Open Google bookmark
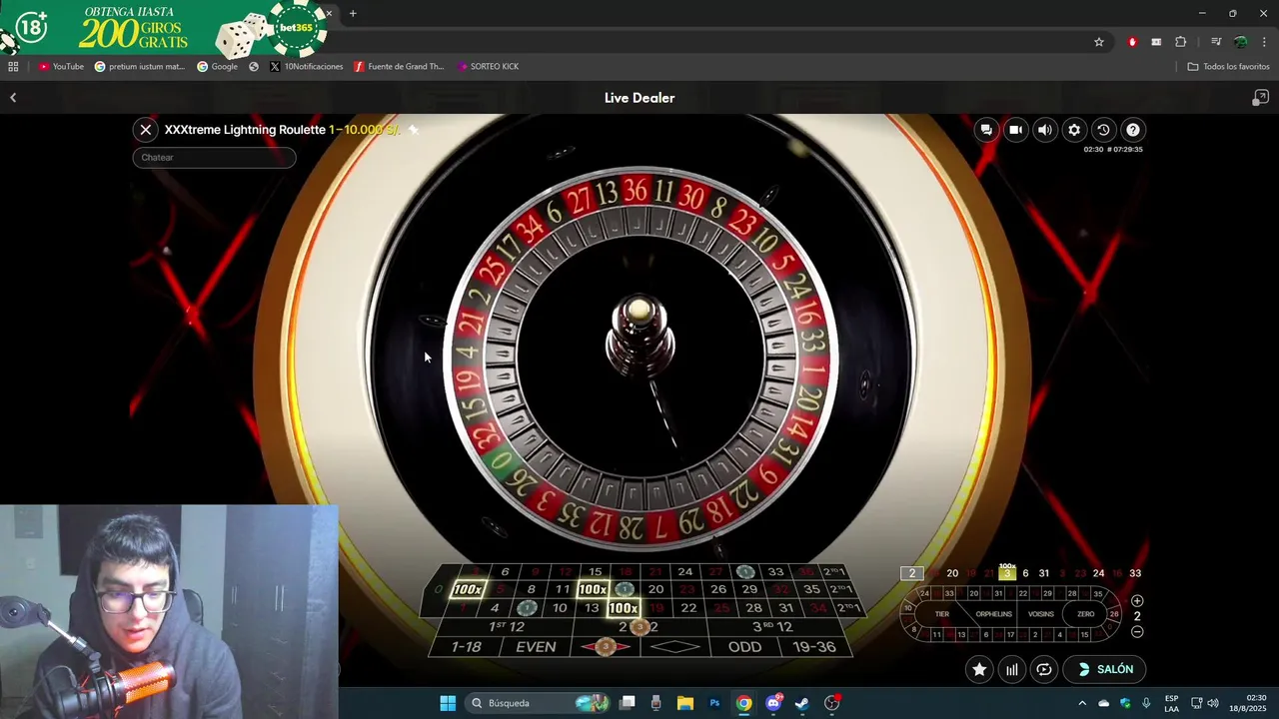The height and width of the screenshot is (719, 1279). click(217, 67)
